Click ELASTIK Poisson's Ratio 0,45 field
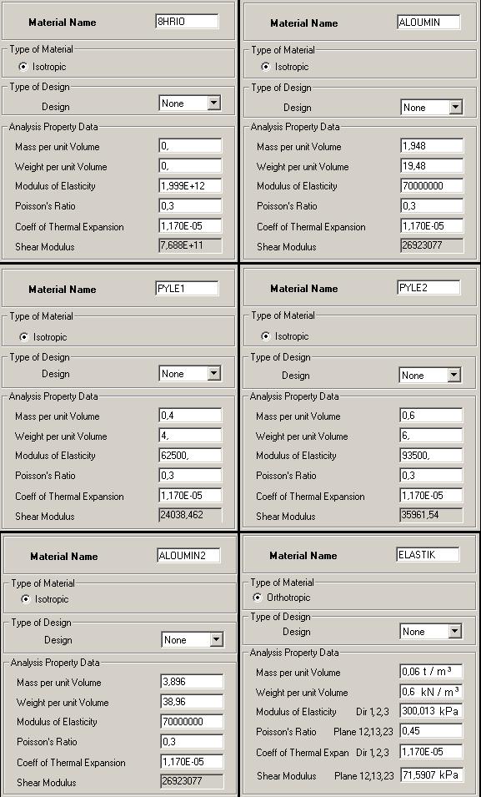 [x=431, y=731]
